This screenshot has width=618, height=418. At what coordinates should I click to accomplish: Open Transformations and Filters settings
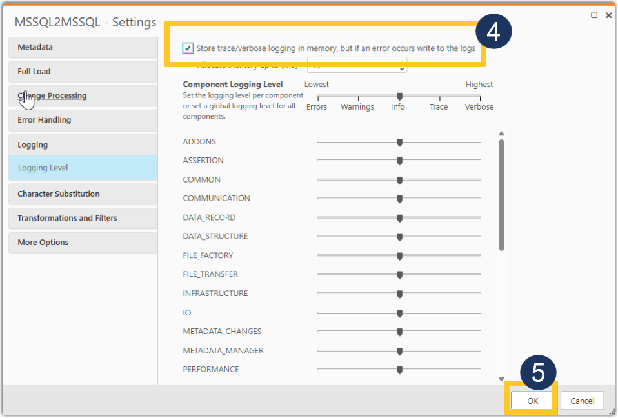(x=82, y=218)
